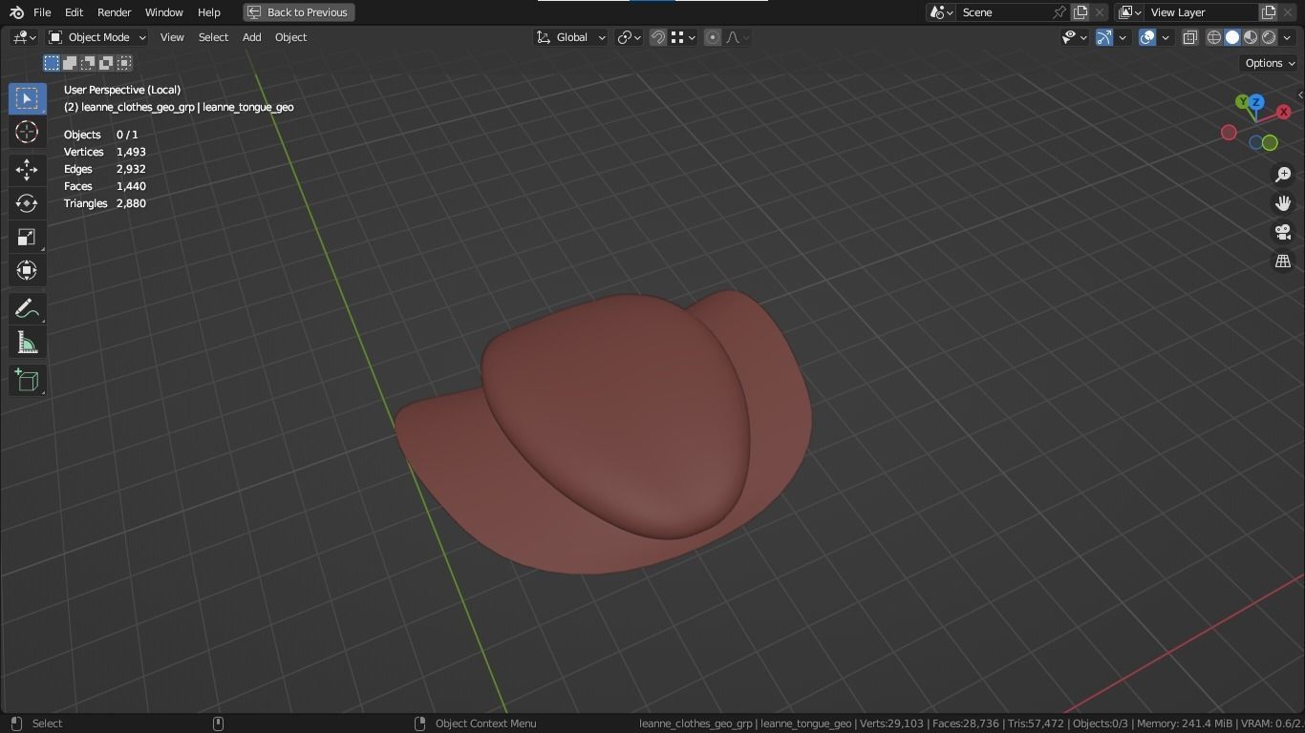
Task: Set selection mode to subtract
Action: point(88,63)
